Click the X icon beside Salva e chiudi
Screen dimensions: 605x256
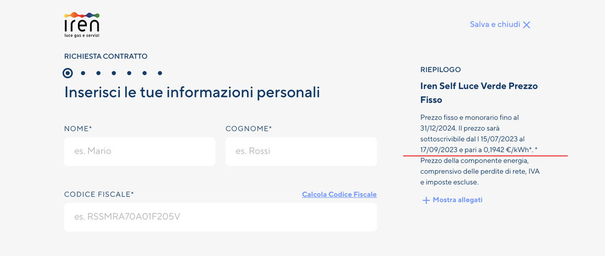click(527, 25)
